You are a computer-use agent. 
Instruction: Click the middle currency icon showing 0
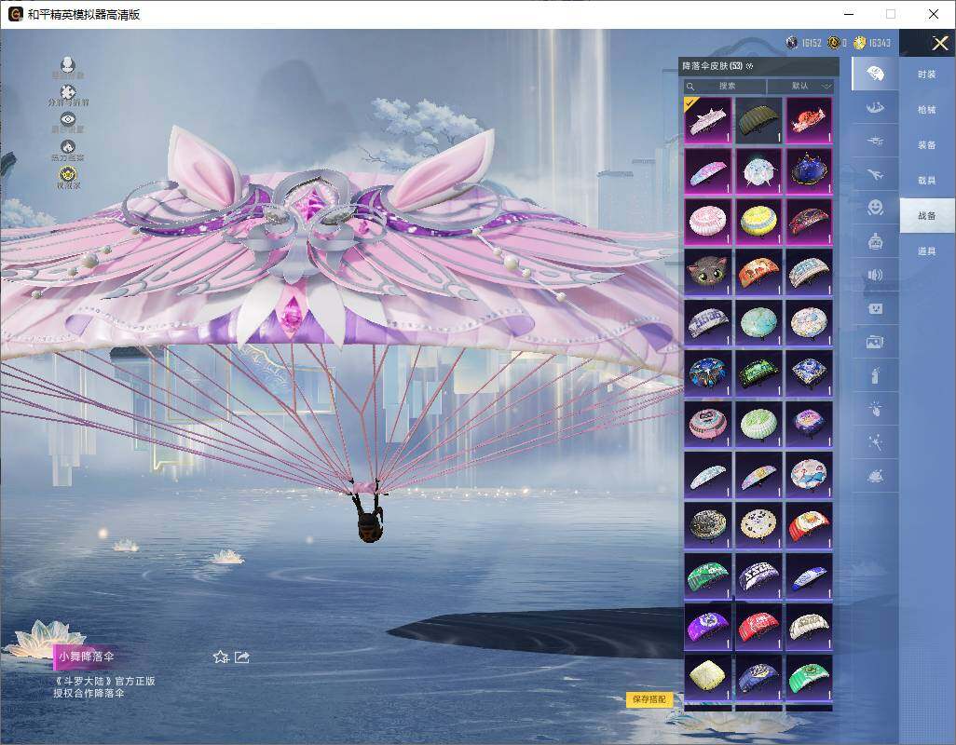pos(833,43)
